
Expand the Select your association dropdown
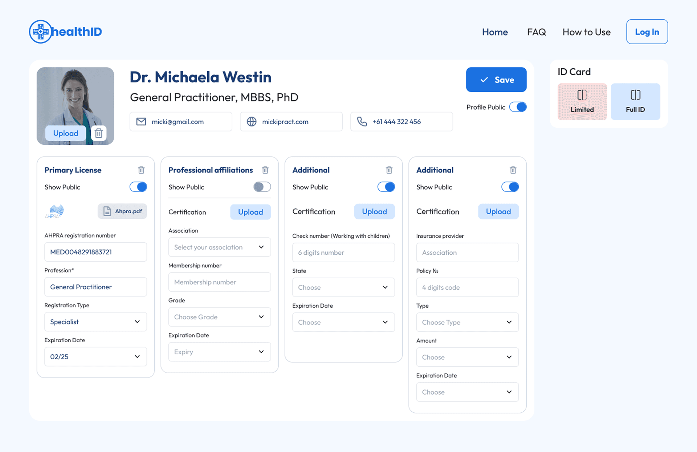coord(219,247)
